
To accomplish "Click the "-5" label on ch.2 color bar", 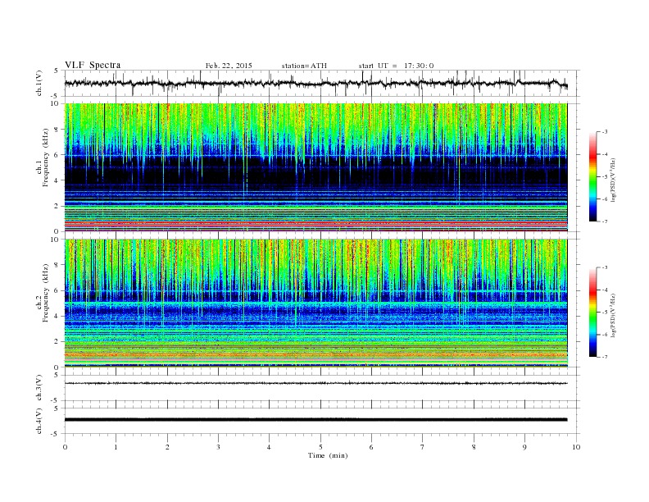I will coord(604,313).
